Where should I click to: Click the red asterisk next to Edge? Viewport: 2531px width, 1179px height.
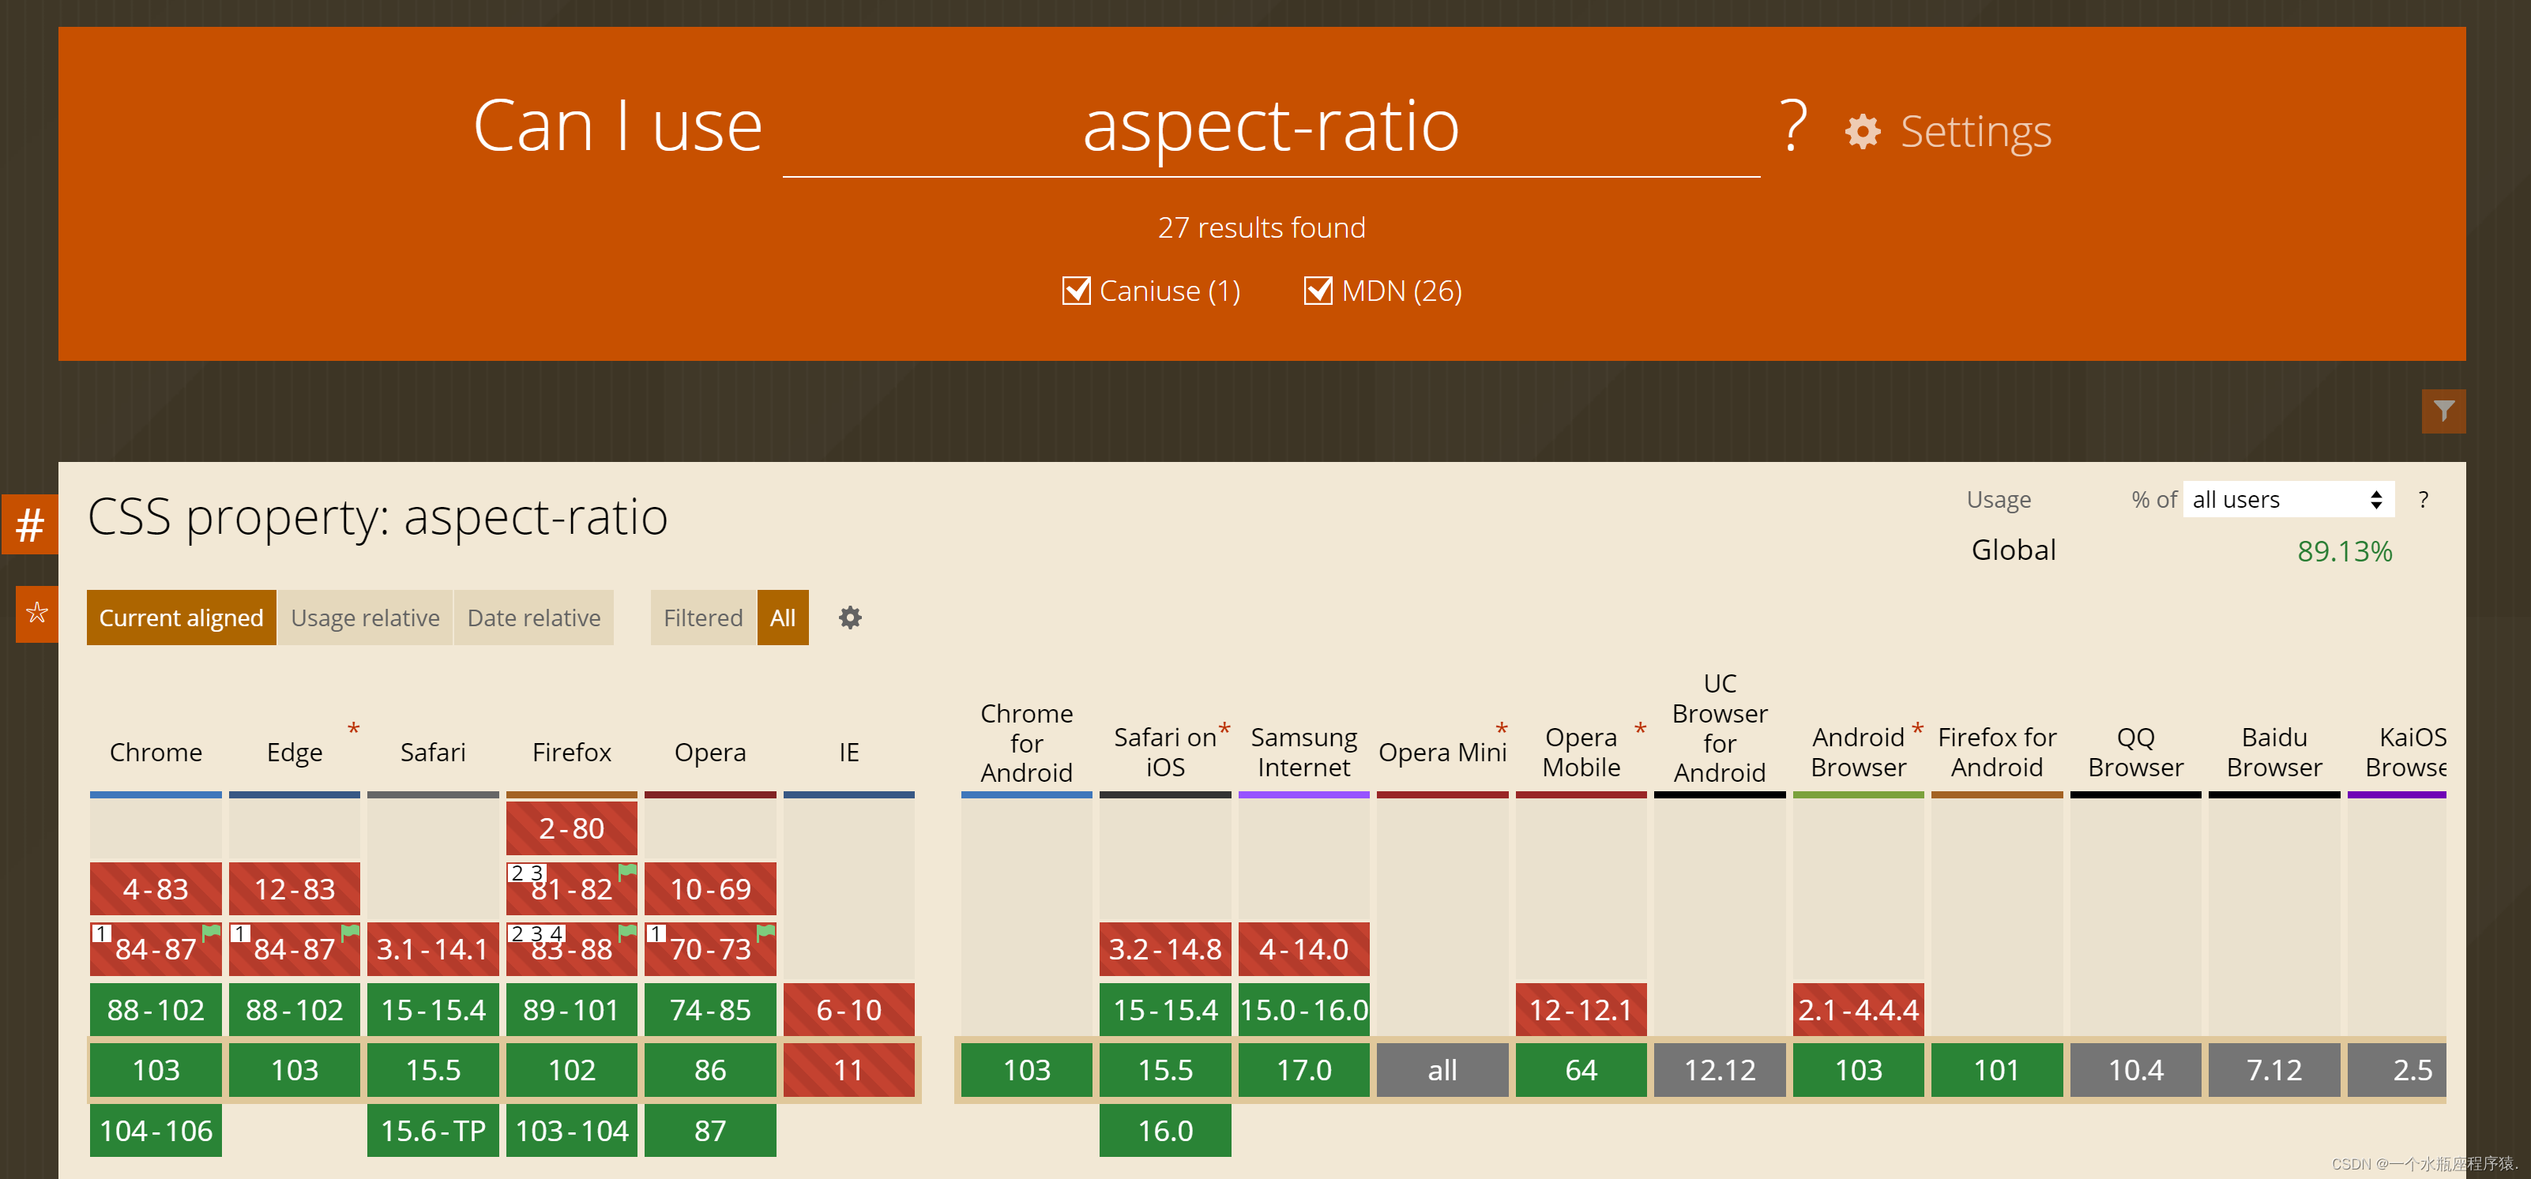(354, 729)
